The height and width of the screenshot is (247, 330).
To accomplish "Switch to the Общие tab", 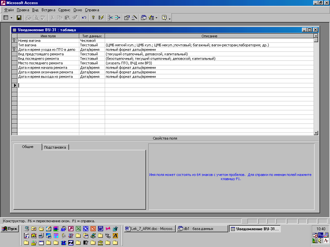I will [x=28, y=147].
